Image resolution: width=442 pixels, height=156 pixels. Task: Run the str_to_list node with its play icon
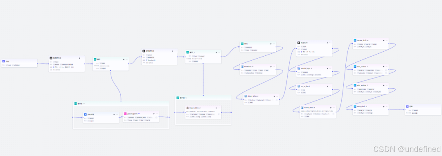(x=327, y=86)
